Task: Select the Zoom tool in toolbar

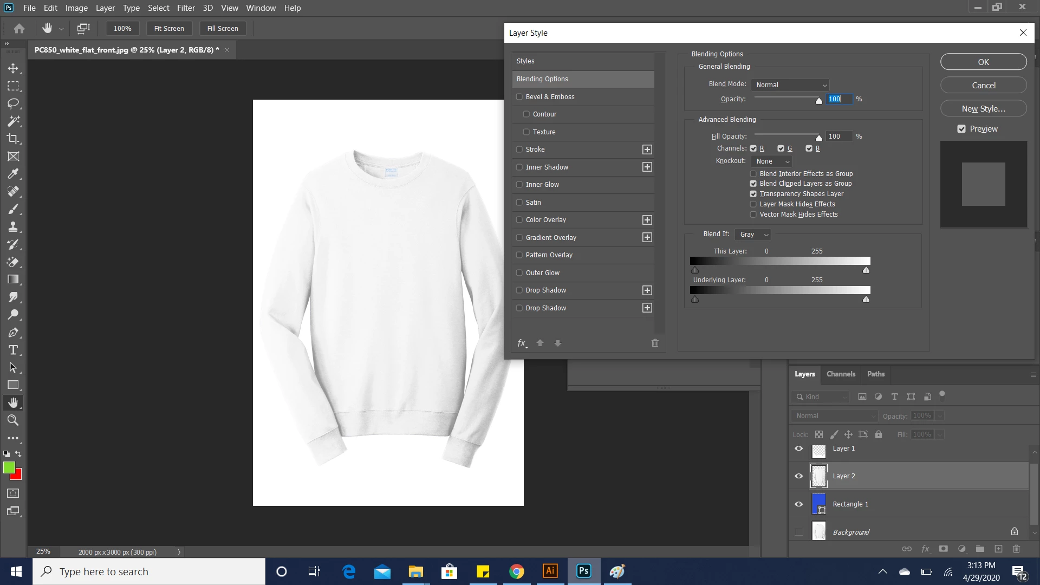Action: 13,420
